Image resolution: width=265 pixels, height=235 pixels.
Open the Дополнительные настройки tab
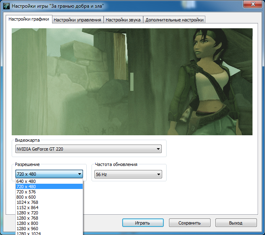[x=174, y=20]
